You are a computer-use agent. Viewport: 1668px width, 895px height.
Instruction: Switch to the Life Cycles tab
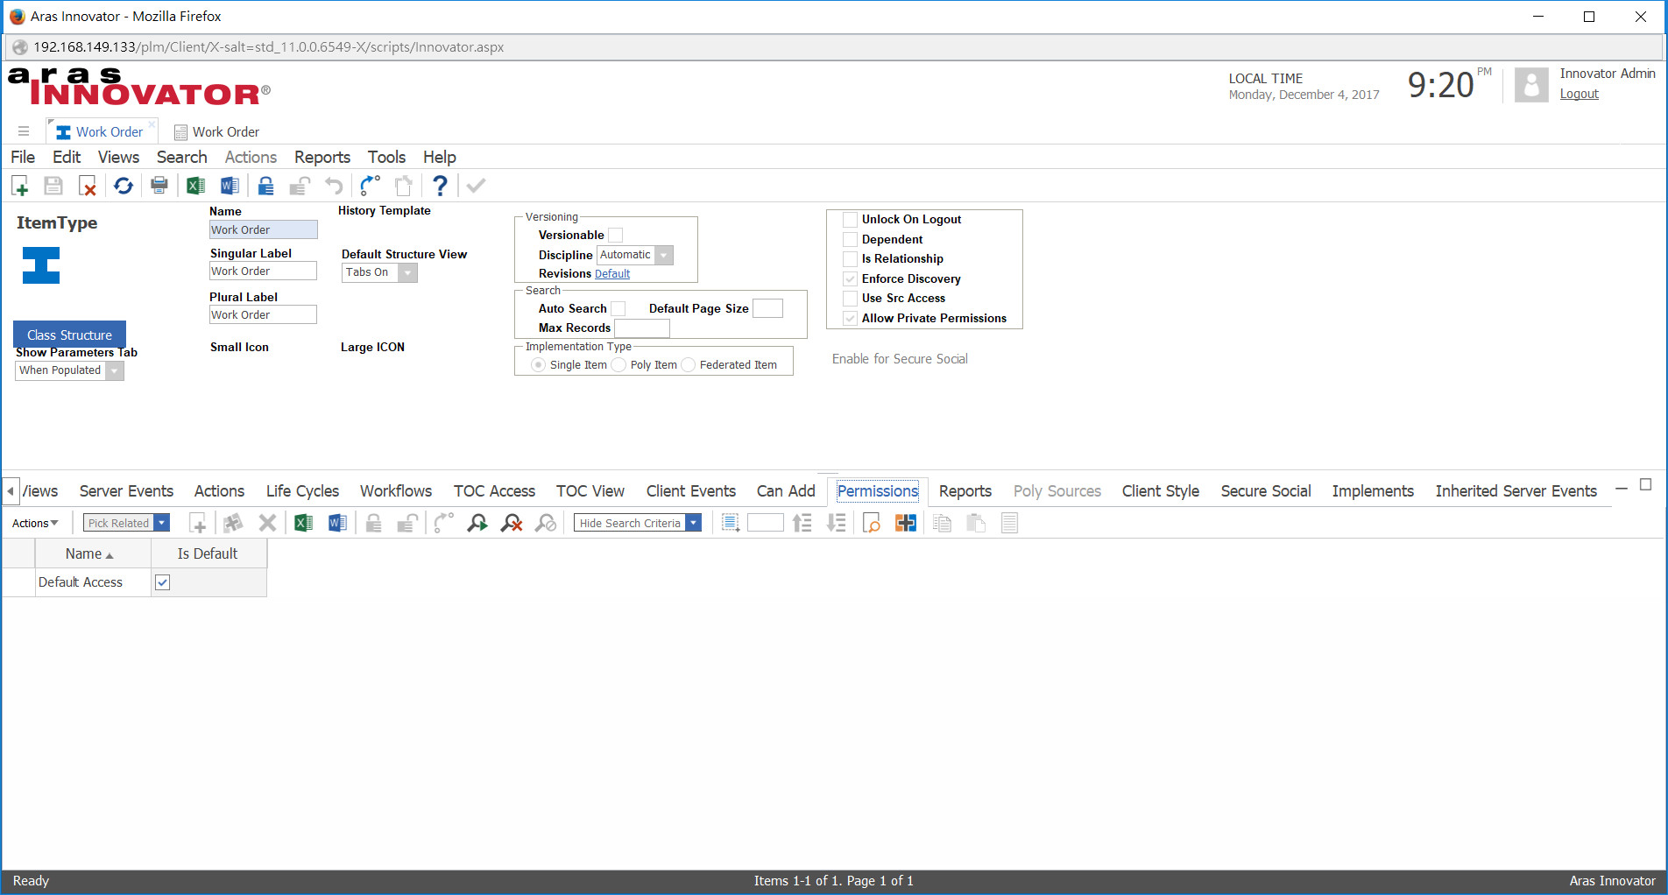pyautogui.click(x=302, y=491)
